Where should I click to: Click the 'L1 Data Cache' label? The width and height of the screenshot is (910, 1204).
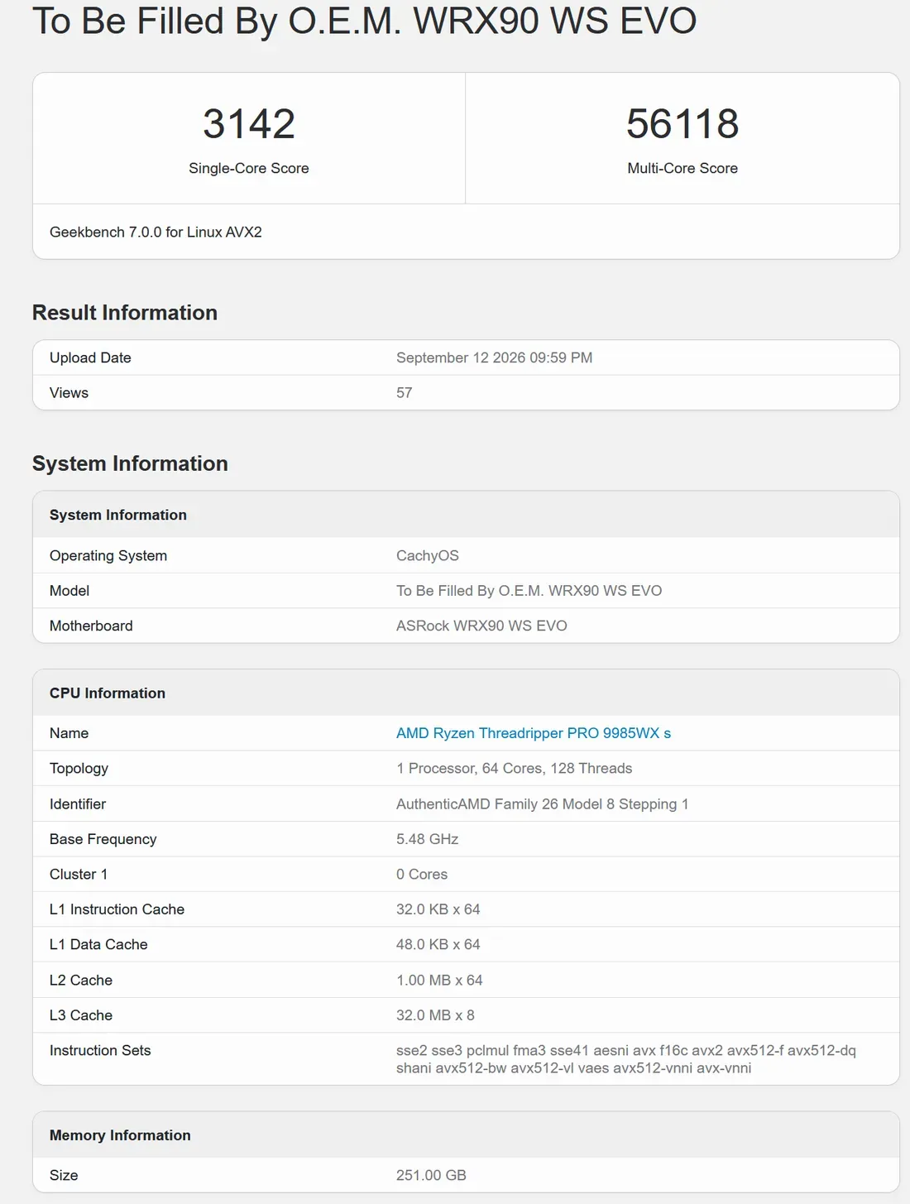point(98,944)
